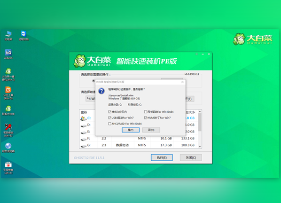The height and width of the screenshot is (203, 281).
Task: Toggle the USB3 driver For Win7 checkbox
Action: coord(109,118)
